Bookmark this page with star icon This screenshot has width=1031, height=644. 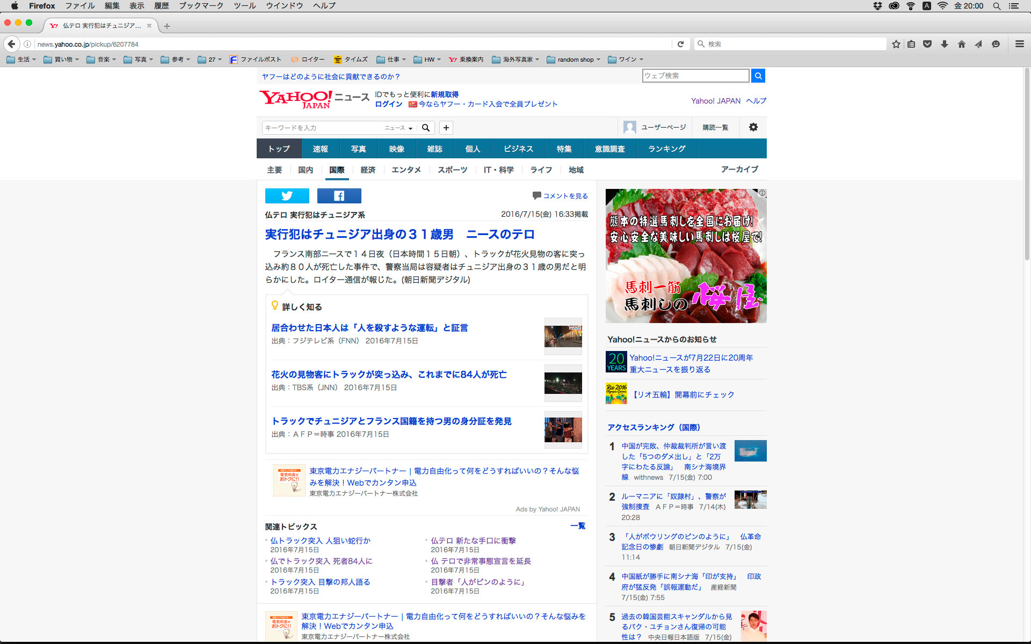(896, 44)
